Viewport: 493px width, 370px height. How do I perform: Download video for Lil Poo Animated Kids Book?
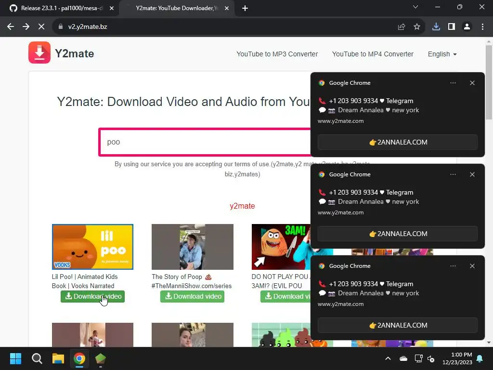(x=93, y=296)
